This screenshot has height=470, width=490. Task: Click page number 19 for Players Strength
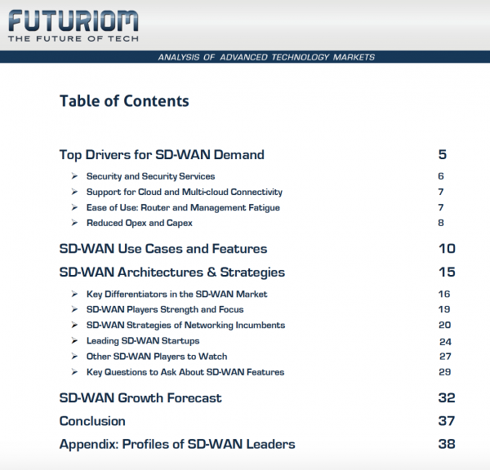(x=444, y=309)
